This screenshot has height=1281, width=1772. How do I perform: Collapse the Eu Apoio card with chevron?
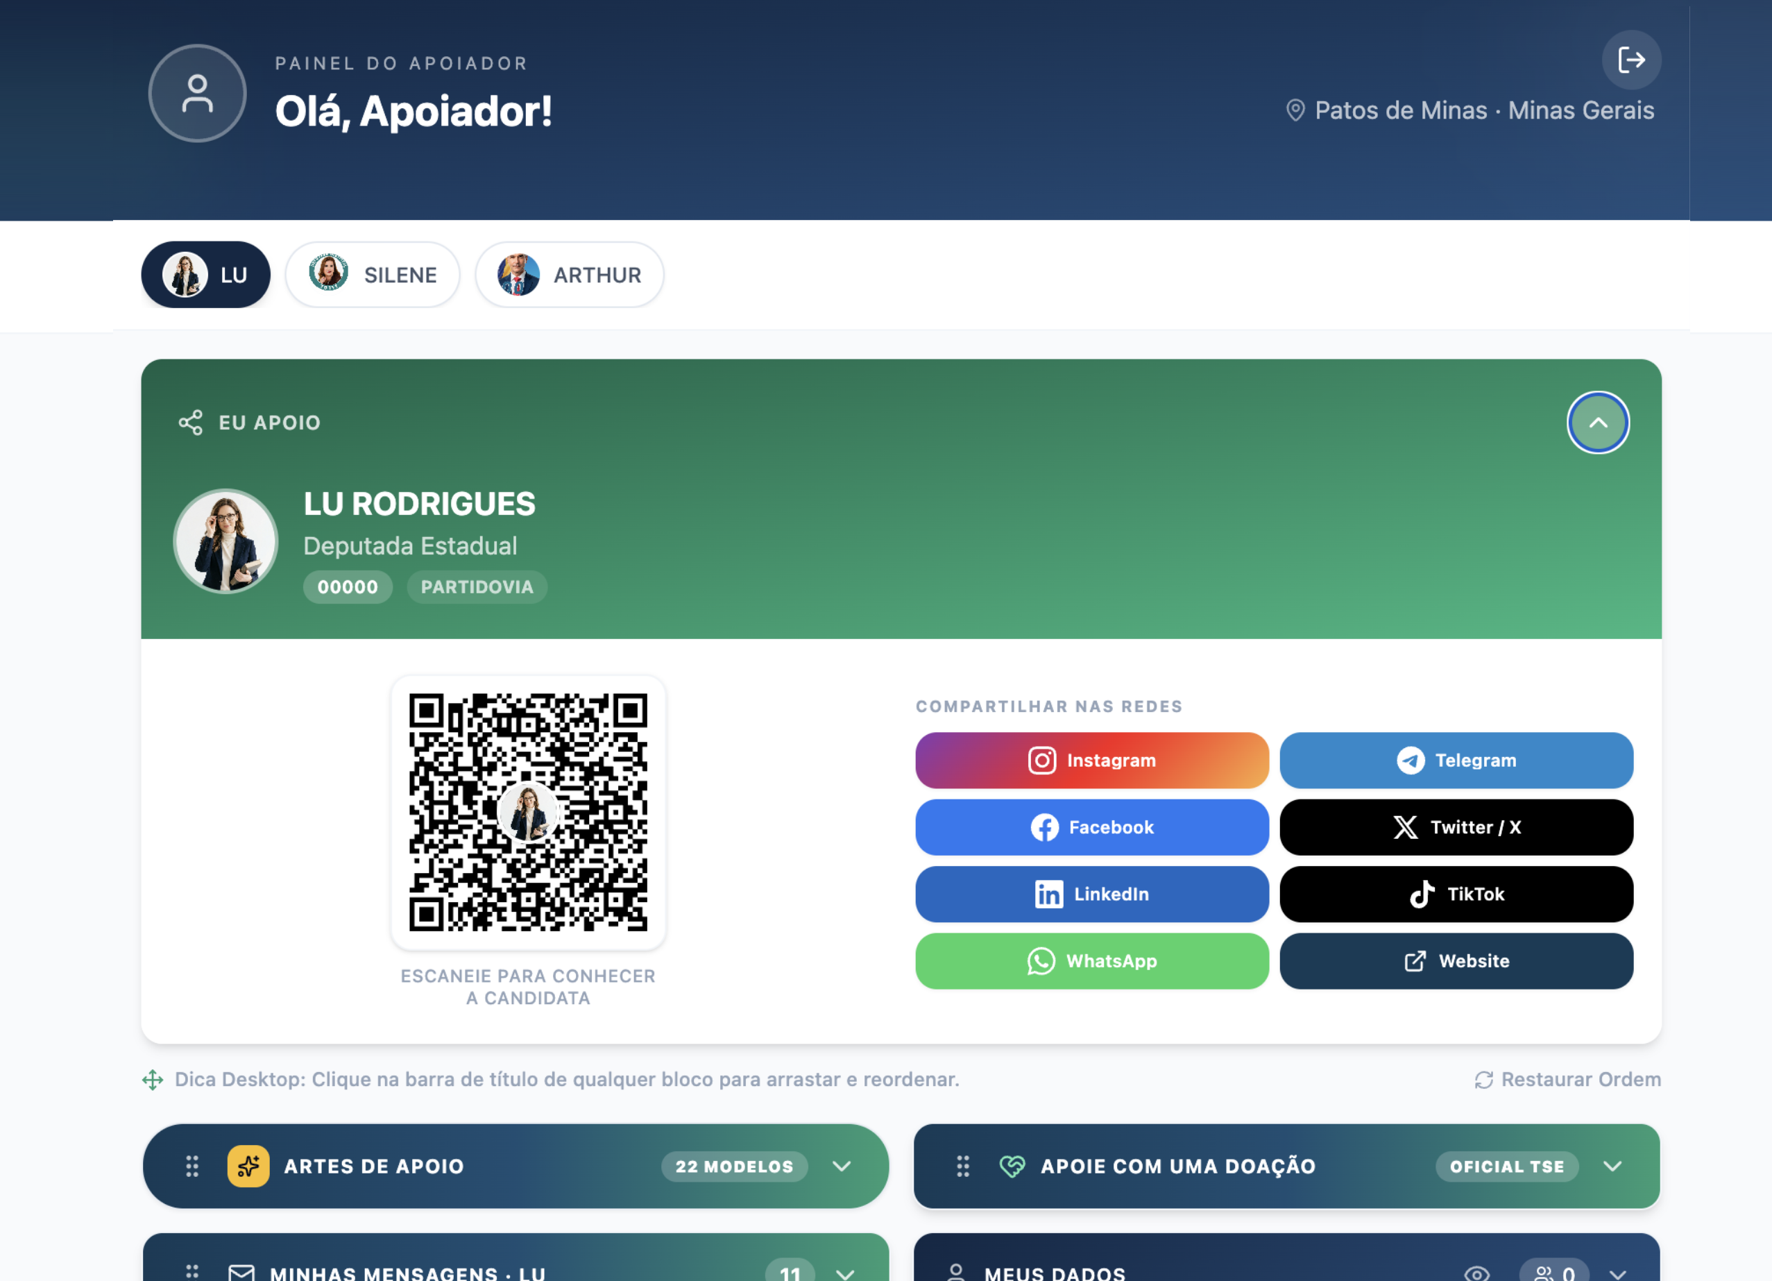(x=1598, y=422)
